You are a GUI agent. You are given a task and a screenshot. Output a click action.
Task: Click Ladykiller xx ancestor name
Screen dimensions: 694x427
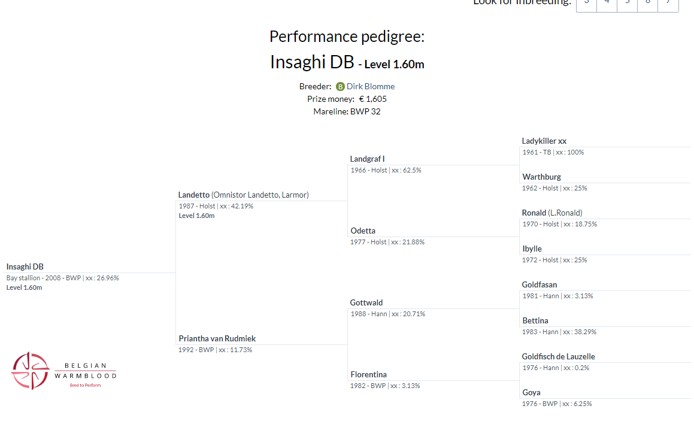544,141
